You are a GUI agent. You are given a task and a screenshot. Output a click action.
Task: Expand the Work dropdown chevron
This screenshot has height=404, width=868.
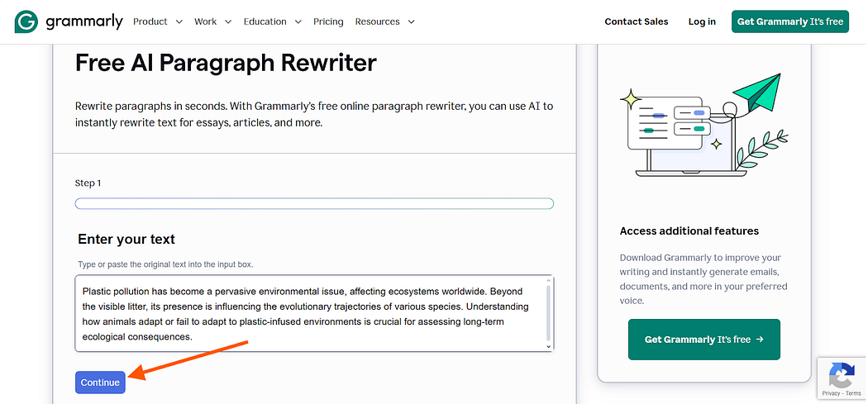pyautogui.click(x=228, y=22)
